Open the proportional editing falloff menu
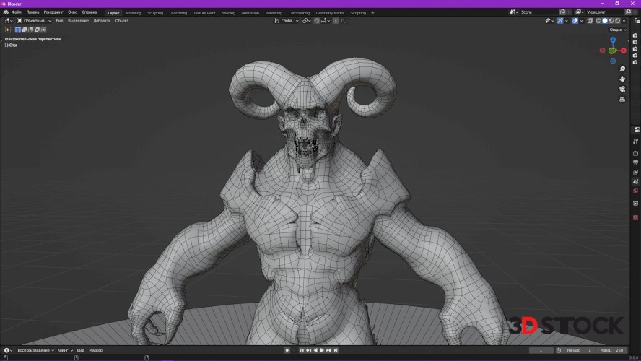Image resolution: width=641 pixels, height=361 pixels. pos(343,21)
